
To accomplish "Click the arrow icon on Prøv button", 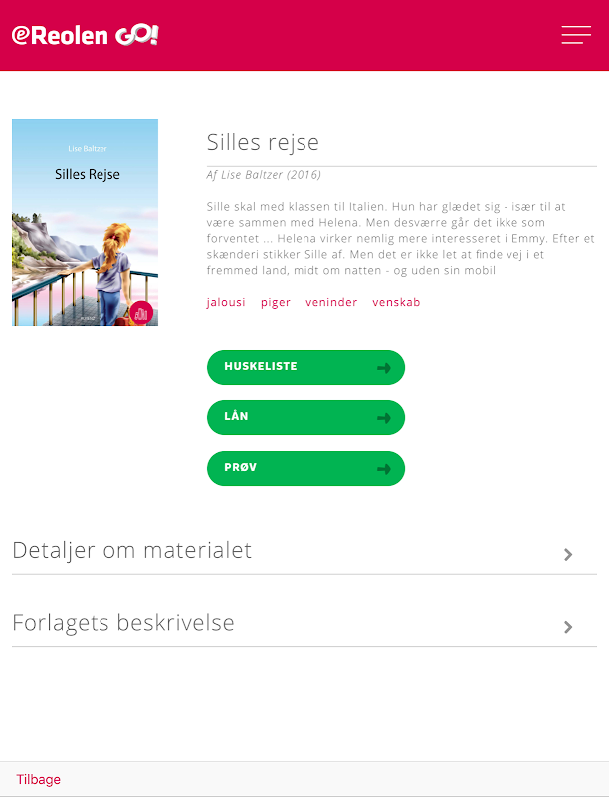I will tap(383, 469).
